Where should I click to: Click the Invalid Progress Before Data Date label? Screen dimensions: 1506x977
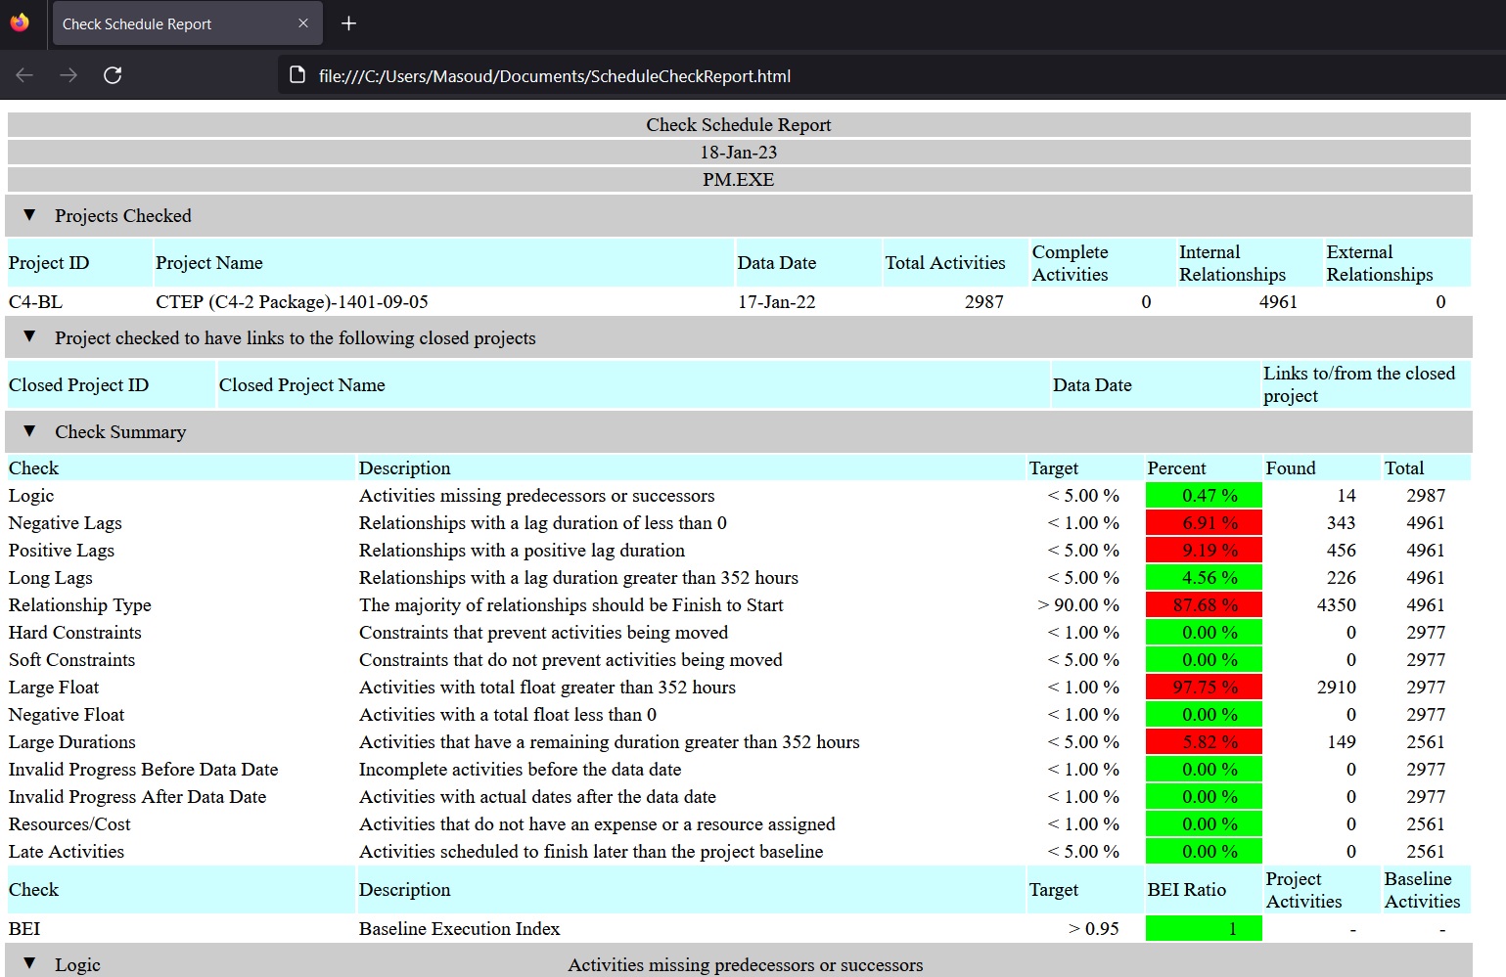pos(144,770)
